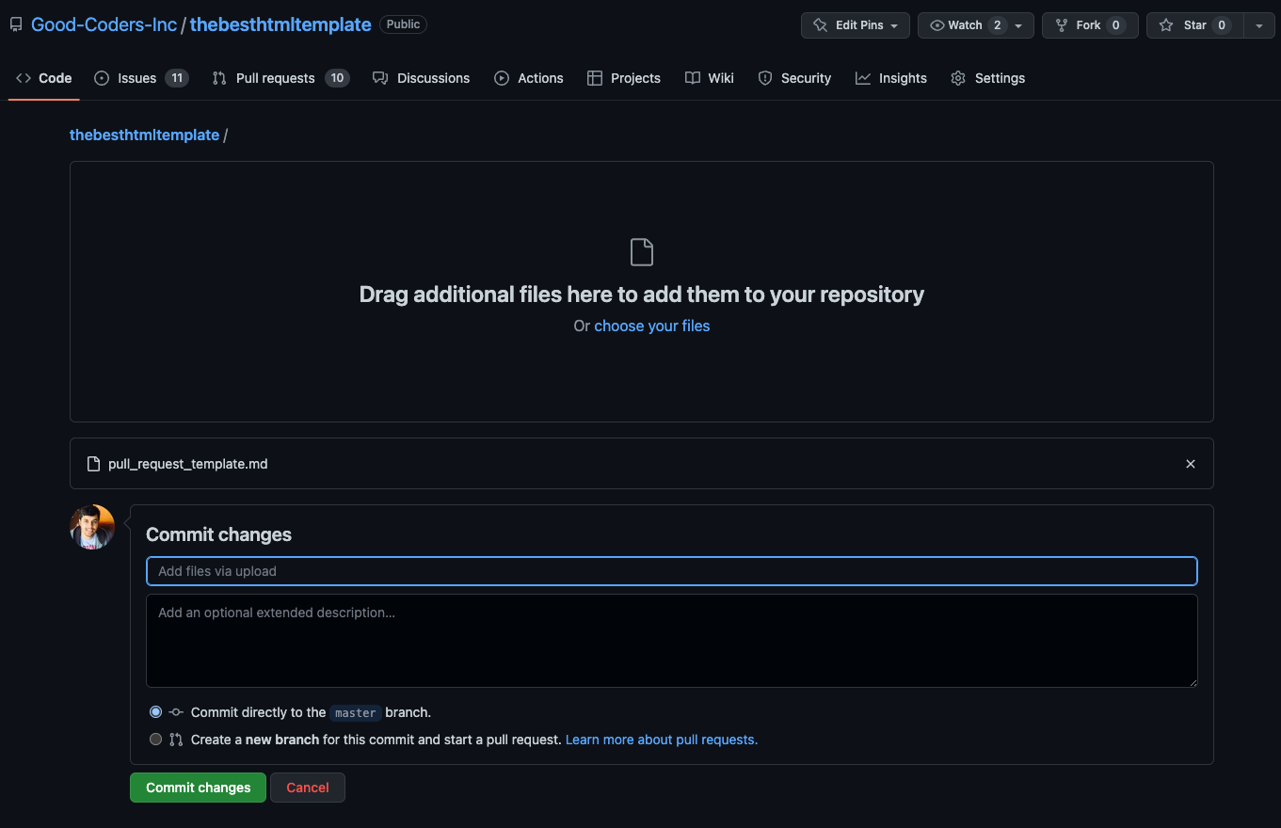Click the 'Drag additional files here' heading
Viewport: 1281px width, 828px height.
[642, 295]
